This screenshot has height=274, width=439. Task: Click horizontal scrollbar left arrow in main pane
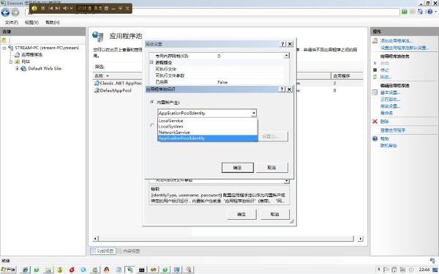tap(95, 239)
